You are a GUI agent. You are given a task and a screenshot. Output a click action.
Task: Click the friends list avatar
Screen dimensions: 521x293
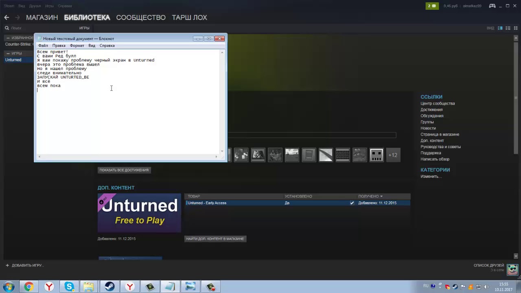512,269
